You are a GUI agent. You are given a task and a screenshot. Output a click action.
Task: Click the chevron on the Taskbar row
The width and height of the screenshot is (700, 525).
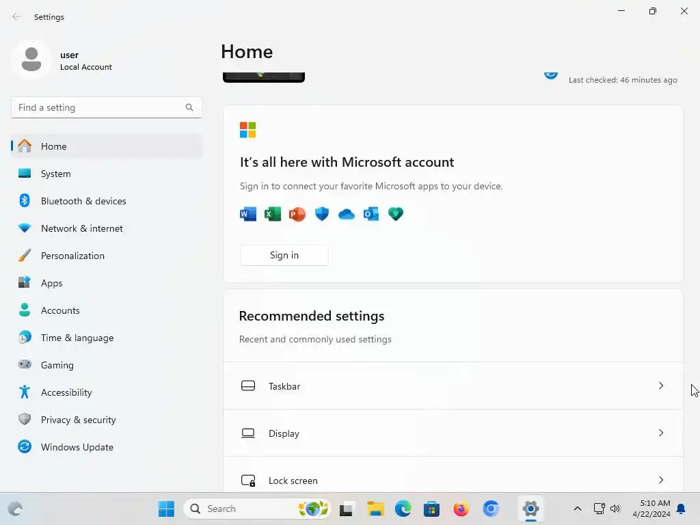661,386
